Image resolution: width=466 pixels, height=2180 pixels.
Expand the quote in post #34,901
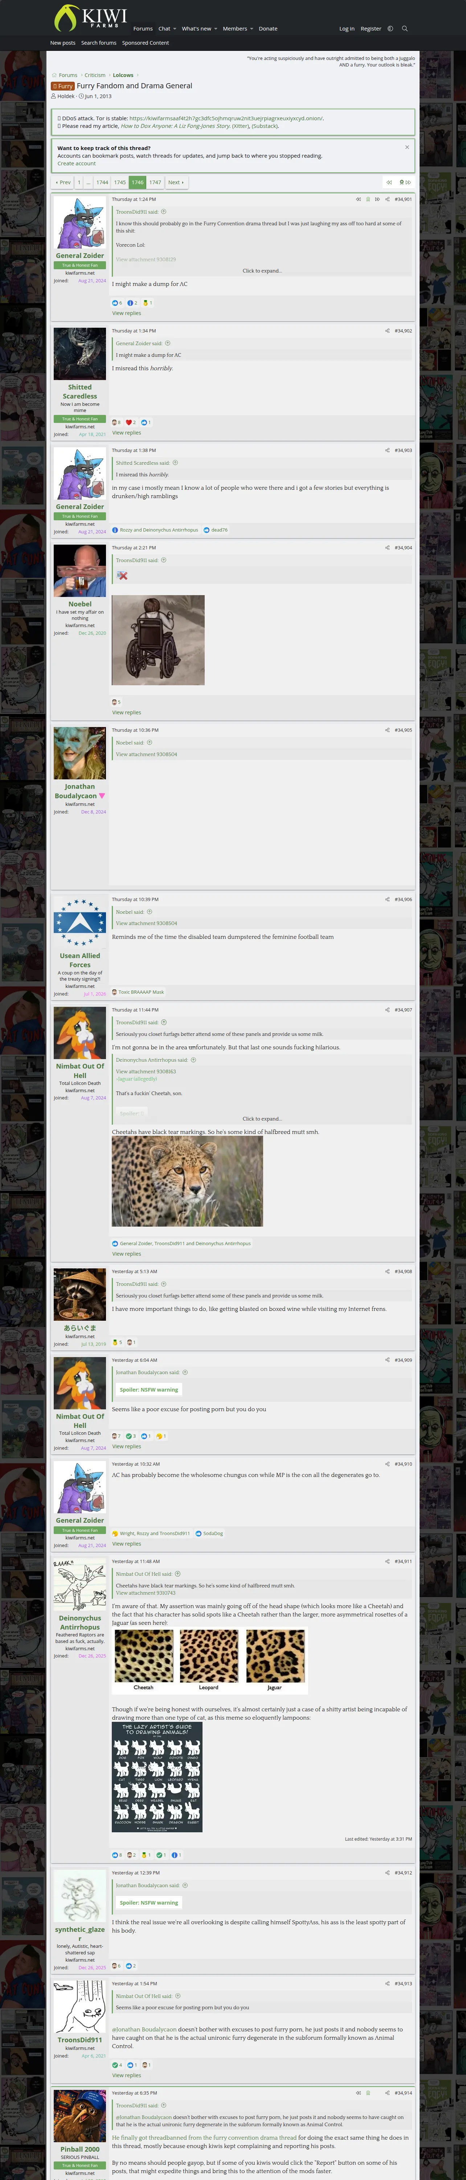click(261, 271)
